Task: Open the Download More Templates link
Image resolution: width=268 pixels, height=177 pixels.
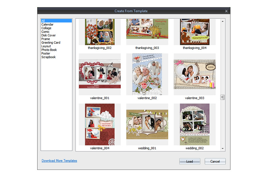Action: pyautogui.click(x=59, y=161)
